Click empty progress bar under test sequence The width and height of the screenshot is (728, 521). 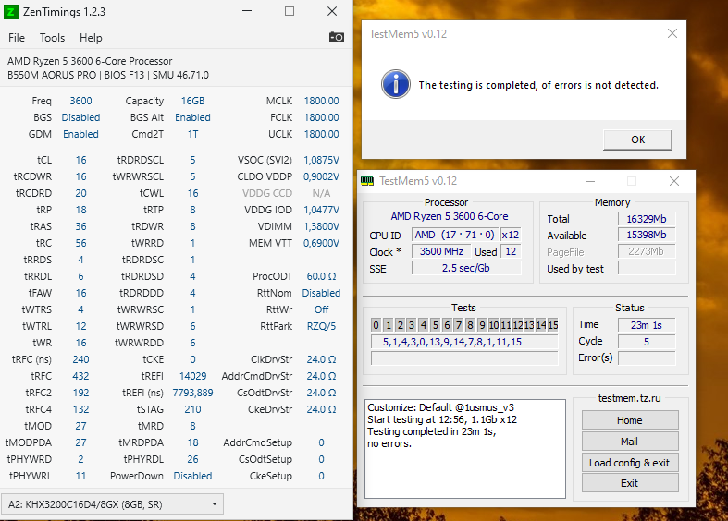(x=464, y=358)
